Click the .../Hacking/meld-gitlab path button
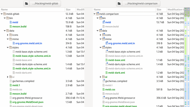The height and width of the screenshot is (107, 190). (x=45, y=4)
